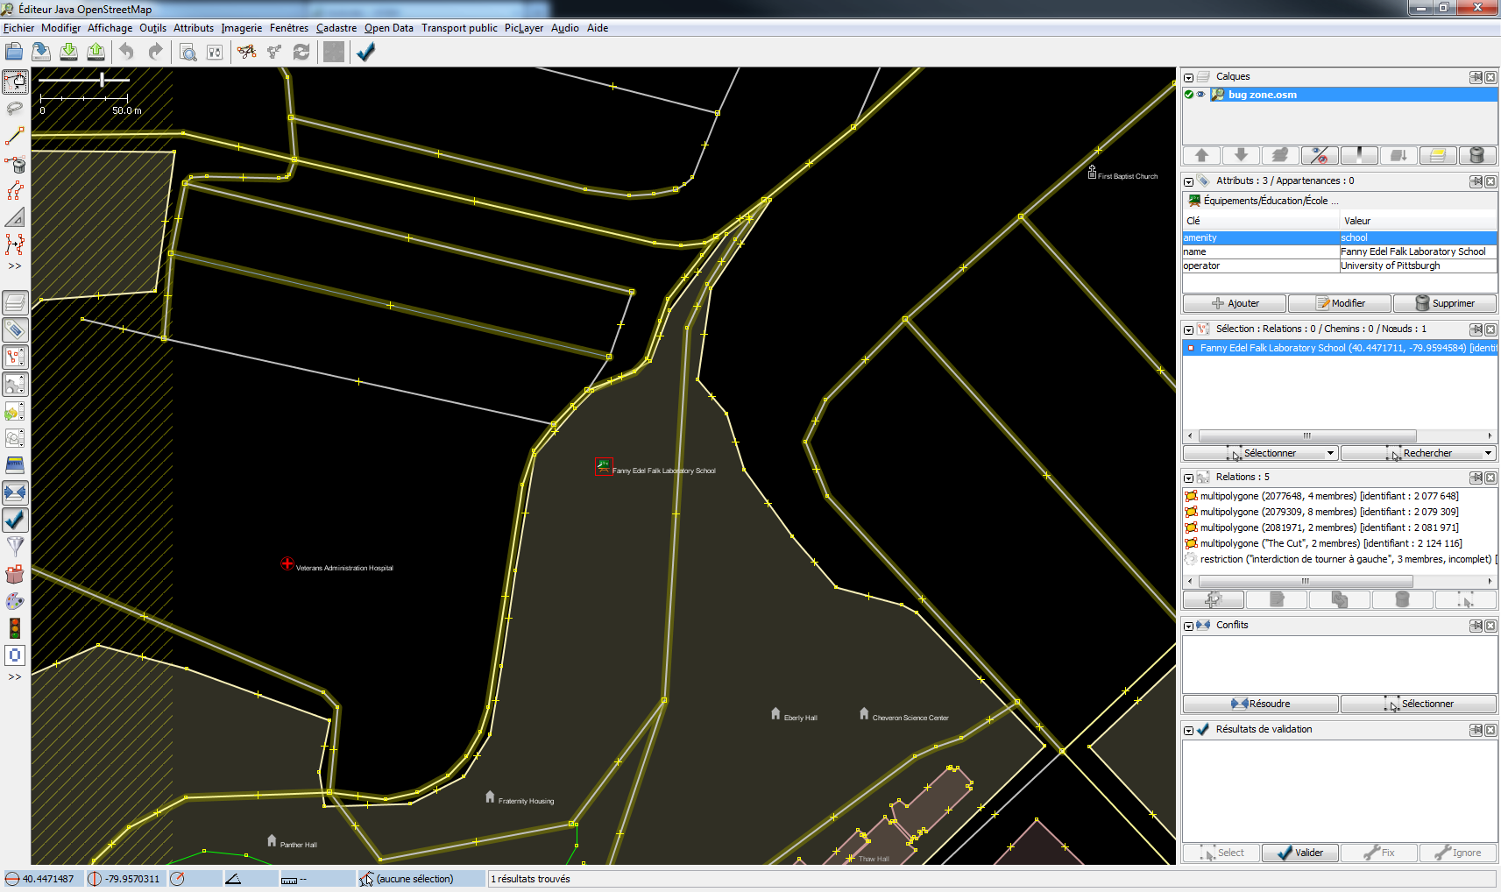Viewport: 1501px width, 892px height.
Task: Click the Undo arrow icon
Action: [127, 52]
